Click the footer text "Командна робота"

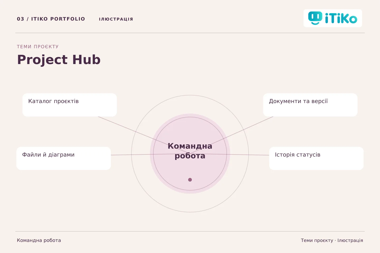[x=39, y=240]
